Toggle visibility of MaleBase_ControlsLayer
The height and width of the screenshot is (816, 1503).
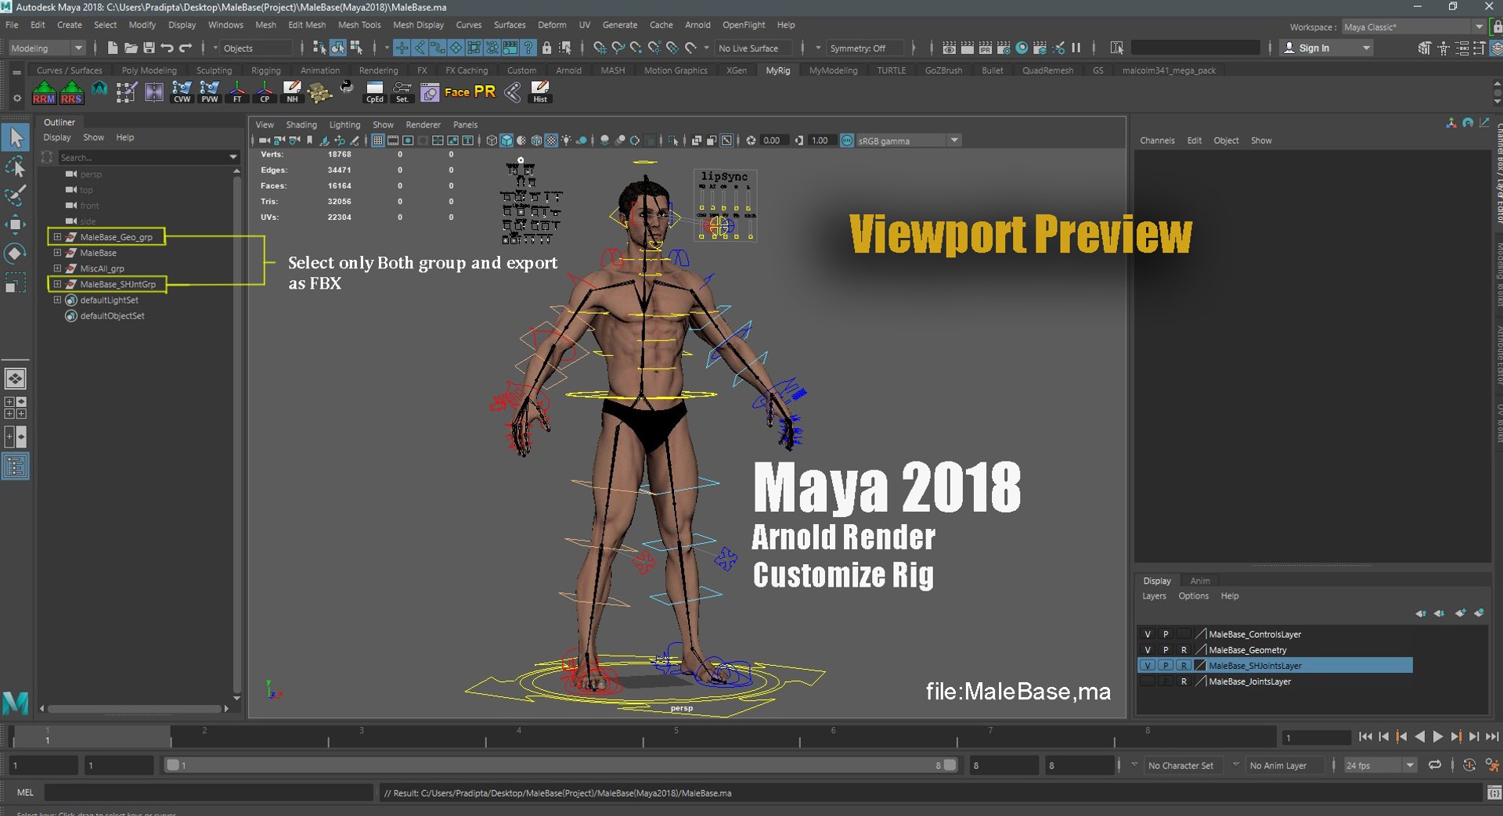(x=1148, y=634)
